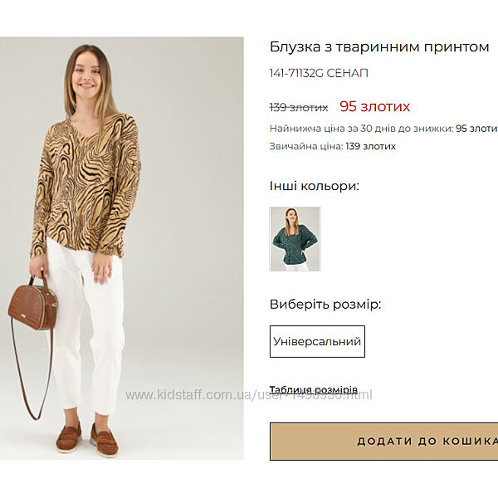Click the white trousers in the photo

pos(85,327)
